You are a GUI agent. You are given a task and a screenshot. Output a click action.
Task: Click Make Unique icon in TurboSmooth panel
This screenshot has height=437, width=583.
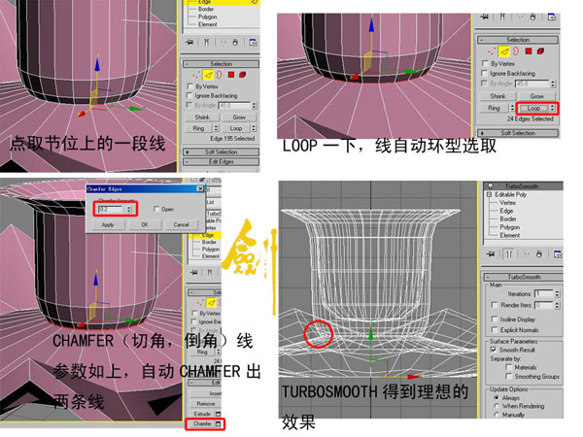526,254
